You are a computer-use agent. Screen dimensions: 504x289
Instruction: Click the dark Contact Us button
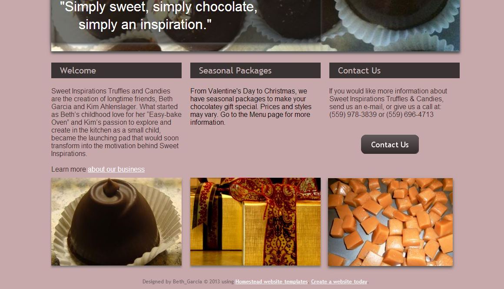(x=390, y=144)
